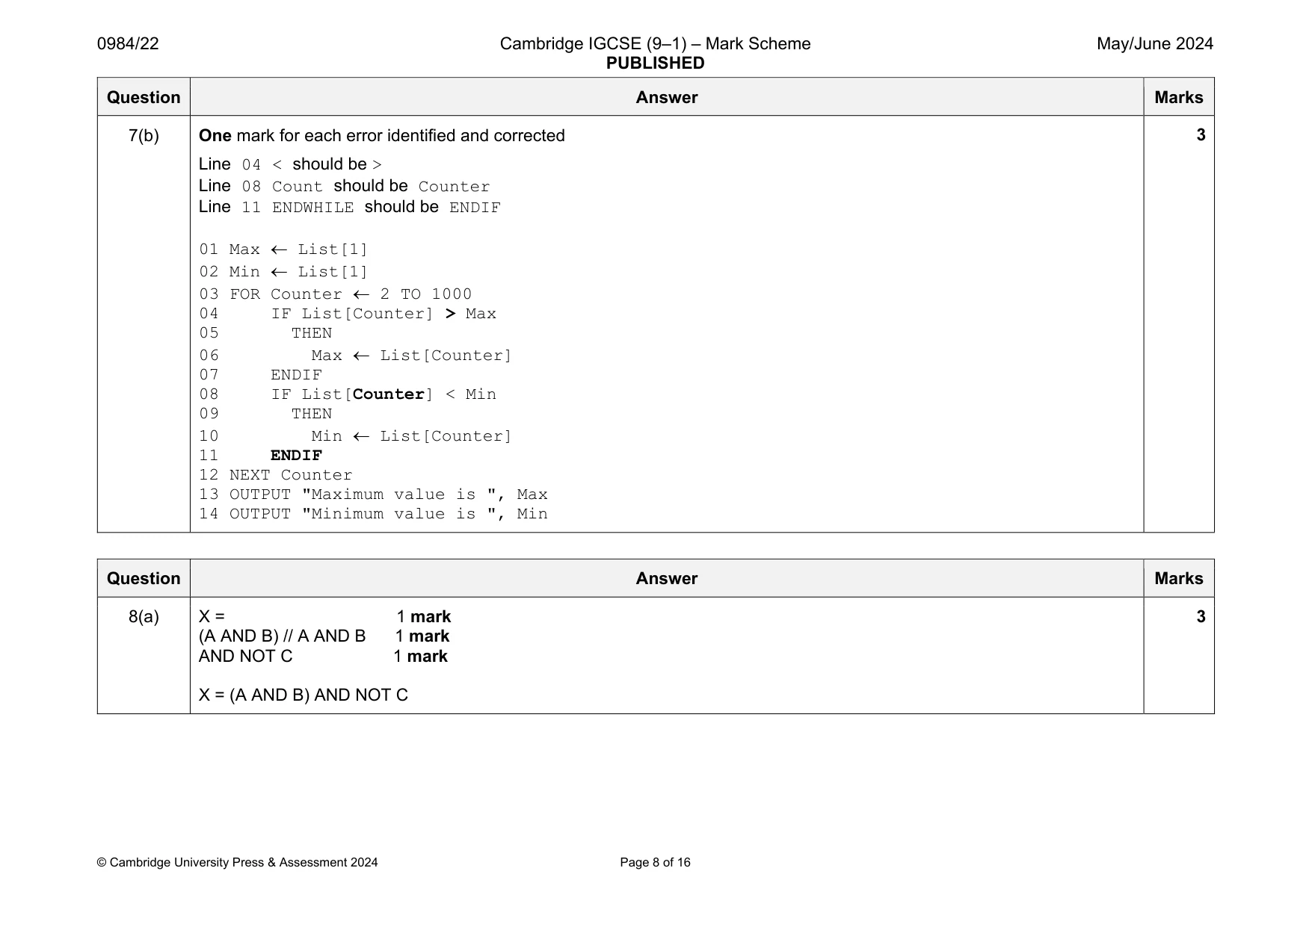Click code line '03 FOR Counter ← 2 TO 1000'

click(x=335, y=294)
